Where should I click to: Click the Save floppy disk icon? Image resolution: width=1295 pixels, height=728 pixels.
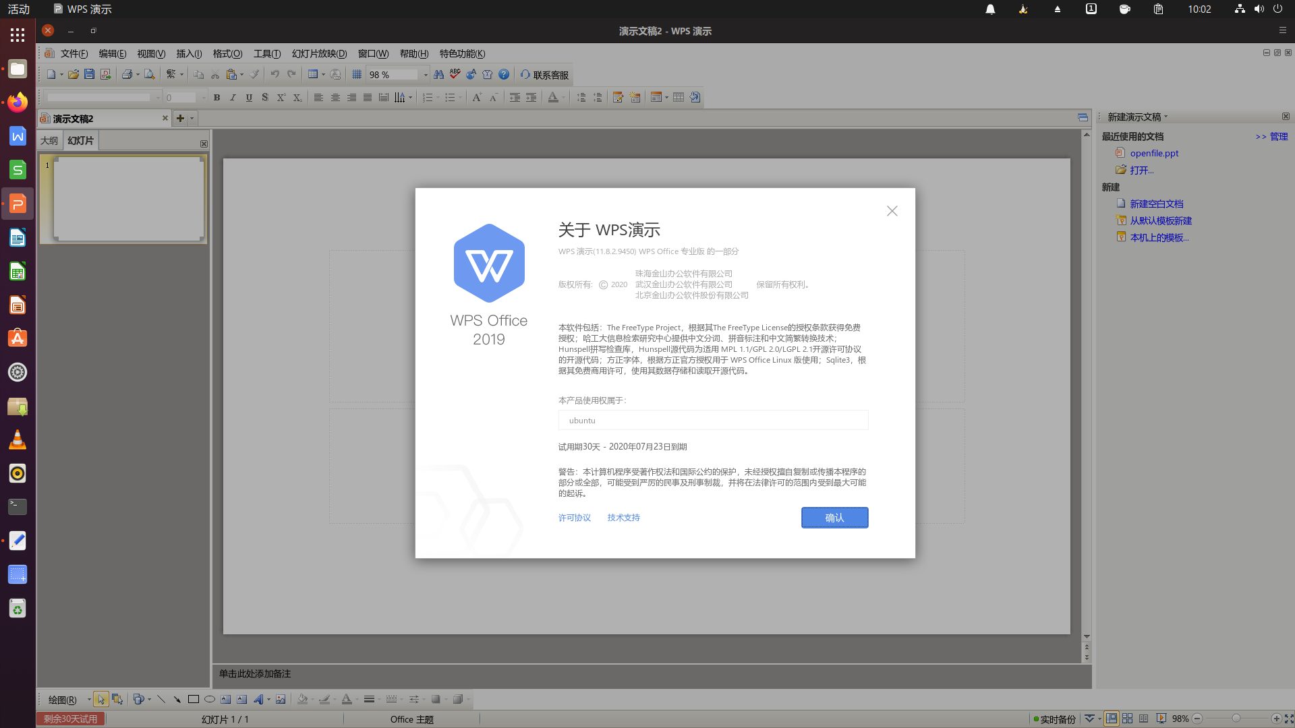[x=89, y=75]
